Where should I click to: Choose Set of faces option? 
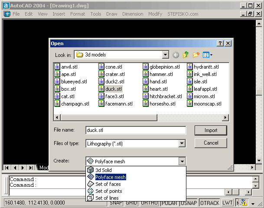tap(108, 184)
